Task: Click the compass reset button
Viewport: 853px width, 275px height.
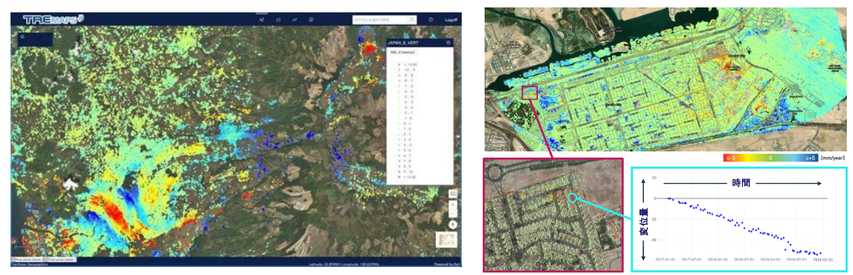Action: pyautogui.click(x=453, y=224)
